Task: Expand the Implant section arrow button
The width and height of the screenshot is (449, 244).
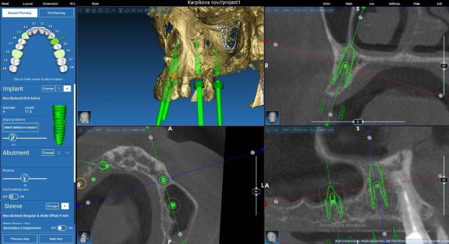Action: click(x=67, y=89)
